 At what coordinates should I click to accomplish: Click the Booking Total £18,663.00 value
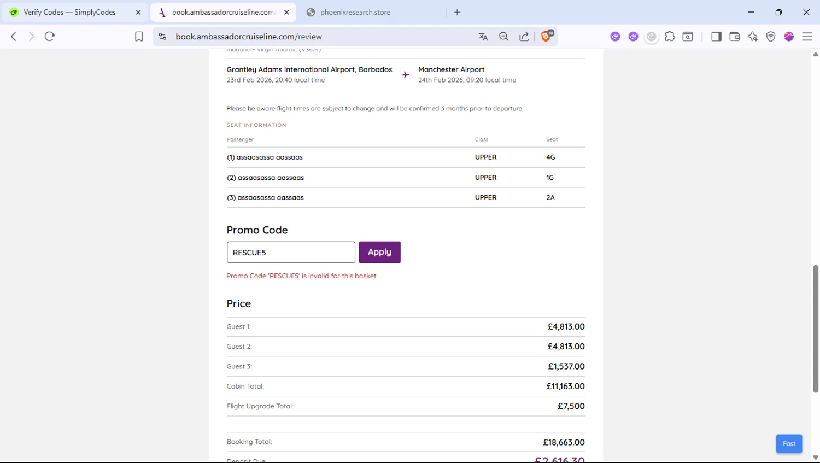[564, 442]
